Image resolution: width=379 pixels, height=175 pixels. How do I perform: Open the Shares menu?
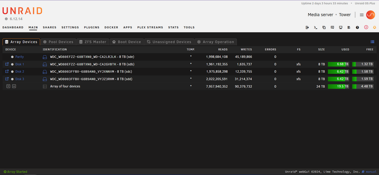50,28
